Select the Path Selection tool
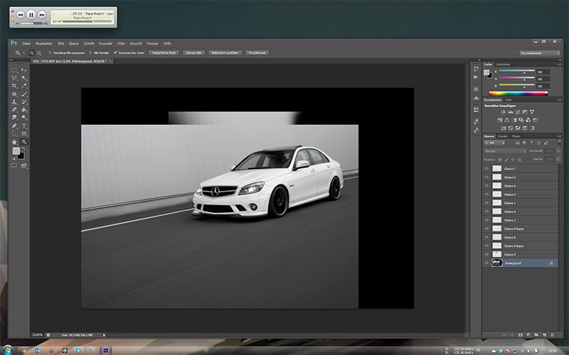The height and width of the screenshot is (355, 569). (x=14, y=133)
